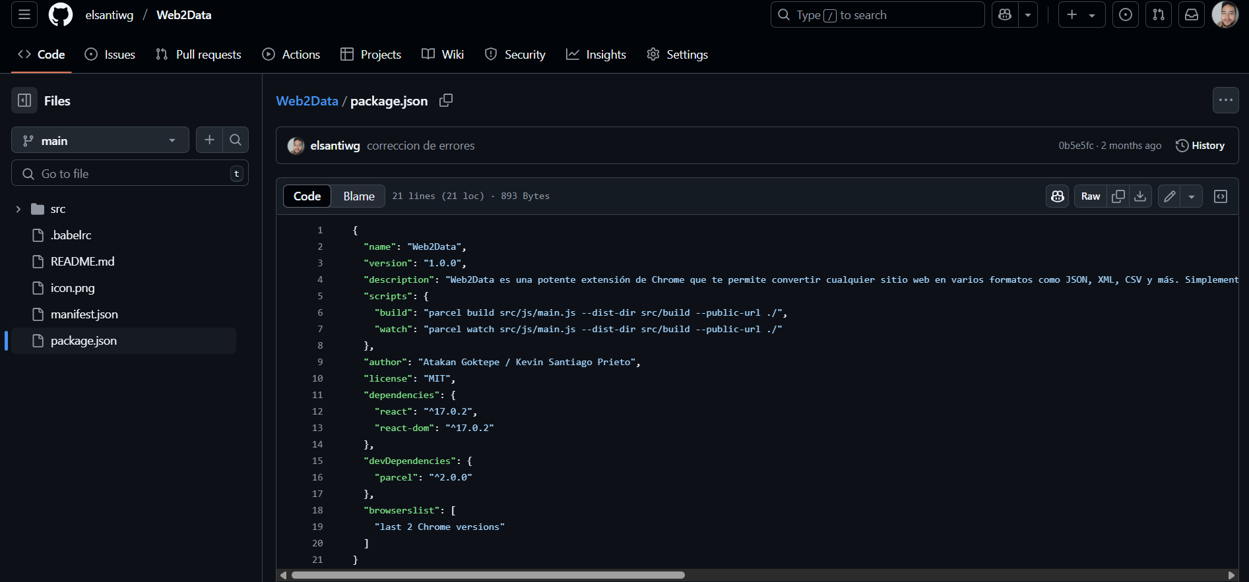Viewport: 1249px width, 582px height.
Task: Switch to Code view toggle
Action: pyautogui.click(x=307, y=196)
